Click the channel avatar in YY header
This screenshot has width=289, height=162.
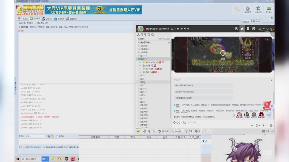pos(141,29)
